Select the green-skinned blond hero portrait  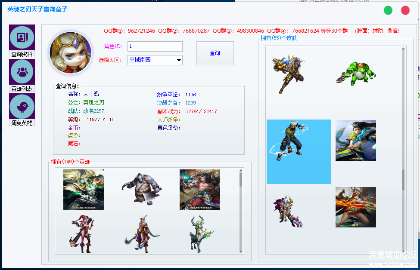click(x=84, y=190)
